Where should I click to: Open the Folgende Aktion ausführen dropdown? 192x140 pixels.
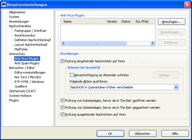click(x=124, y=87)
